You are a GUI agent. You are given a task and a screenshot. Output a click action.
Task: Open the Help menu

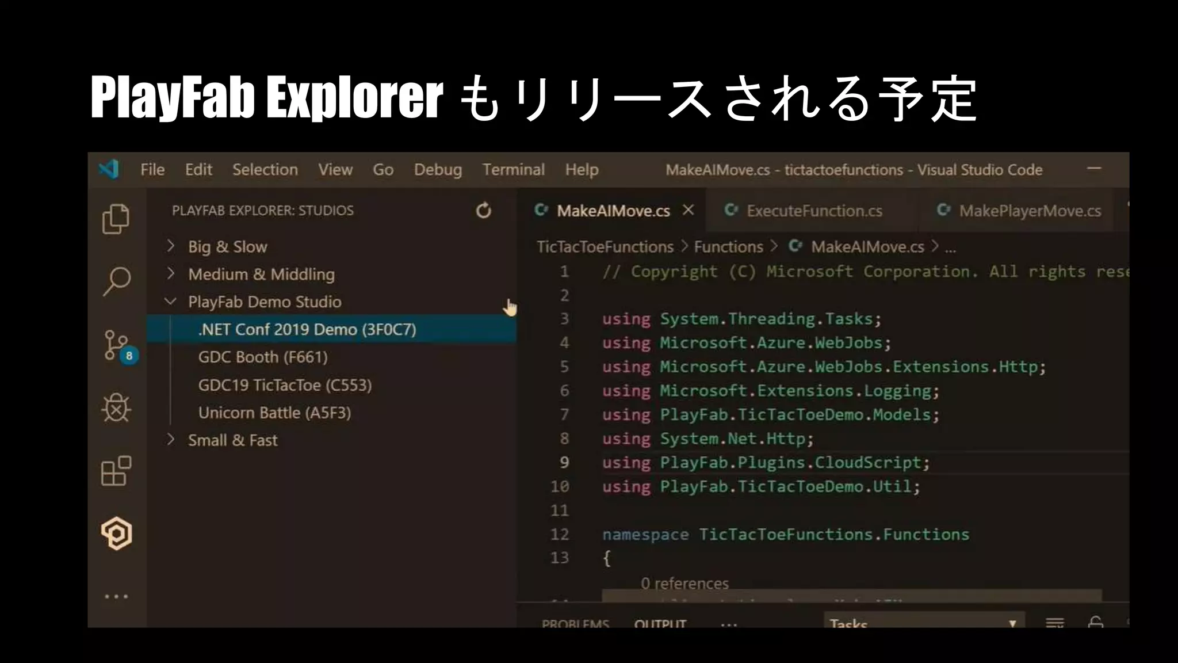(x=582, y=170)
